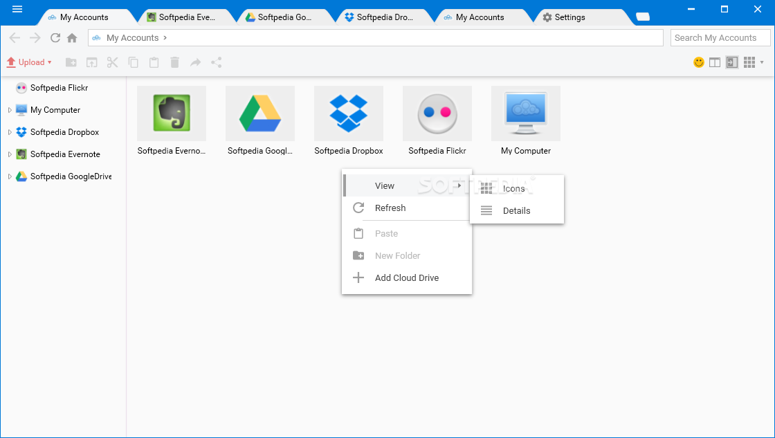The height and width of the screenshot is (438, 775).
Task: Expand Softpedia Evernote tree node
Action: click(10, 154)
